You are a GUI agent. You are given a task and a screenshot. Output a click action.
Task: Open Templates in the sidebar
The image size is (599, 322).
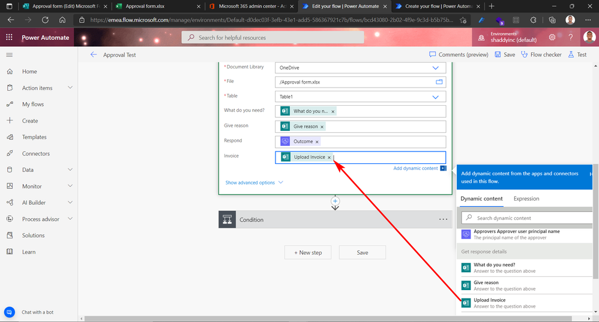pos(34,137)
